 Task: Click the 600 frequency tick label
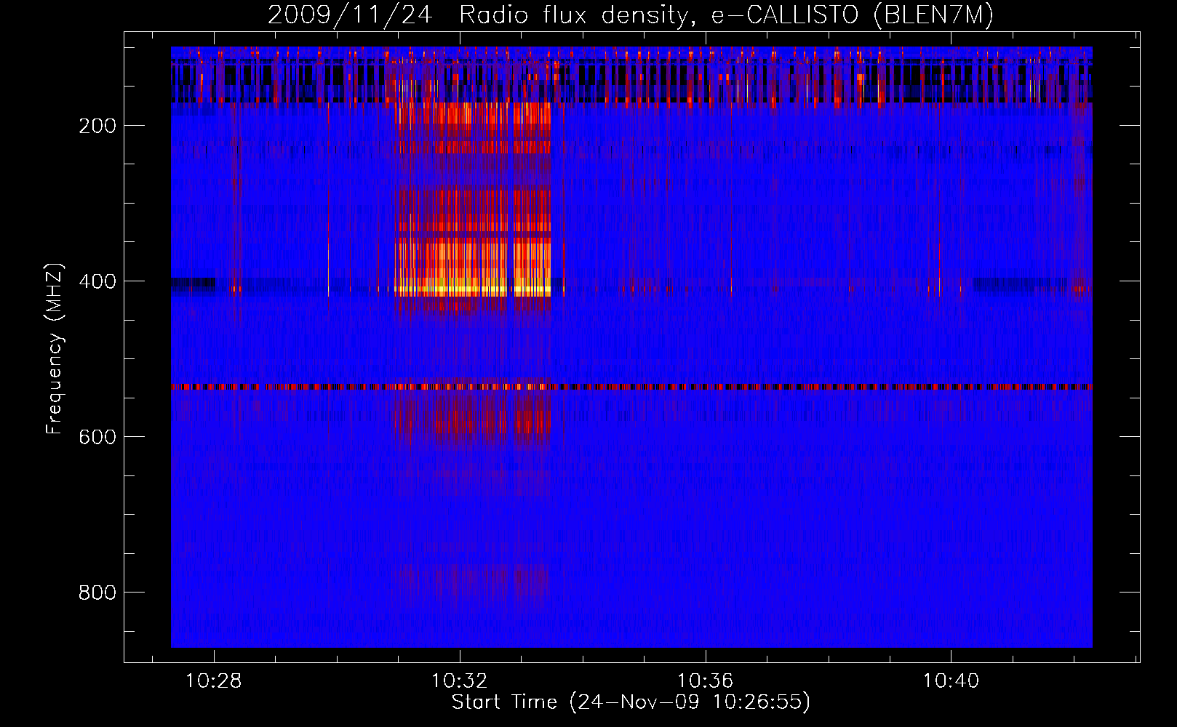click(x=97, y=437)
